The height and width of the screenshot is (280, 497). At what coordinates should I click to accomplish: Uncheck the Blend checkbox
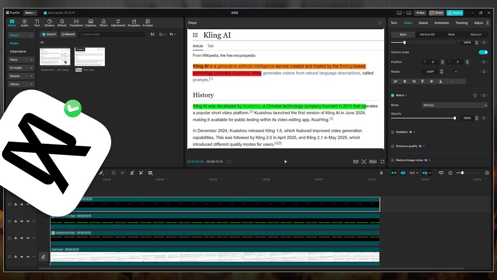tap(393, 95)
